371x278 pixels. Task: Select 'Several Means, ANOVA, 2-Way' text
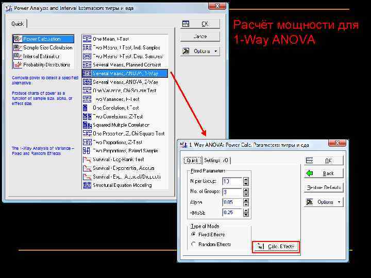point(125,82)
